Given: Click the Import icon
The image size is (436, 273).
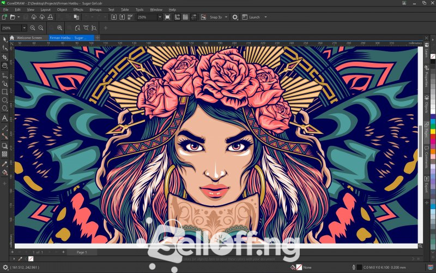Looking at the screenshot, I should tap(114, 17).
